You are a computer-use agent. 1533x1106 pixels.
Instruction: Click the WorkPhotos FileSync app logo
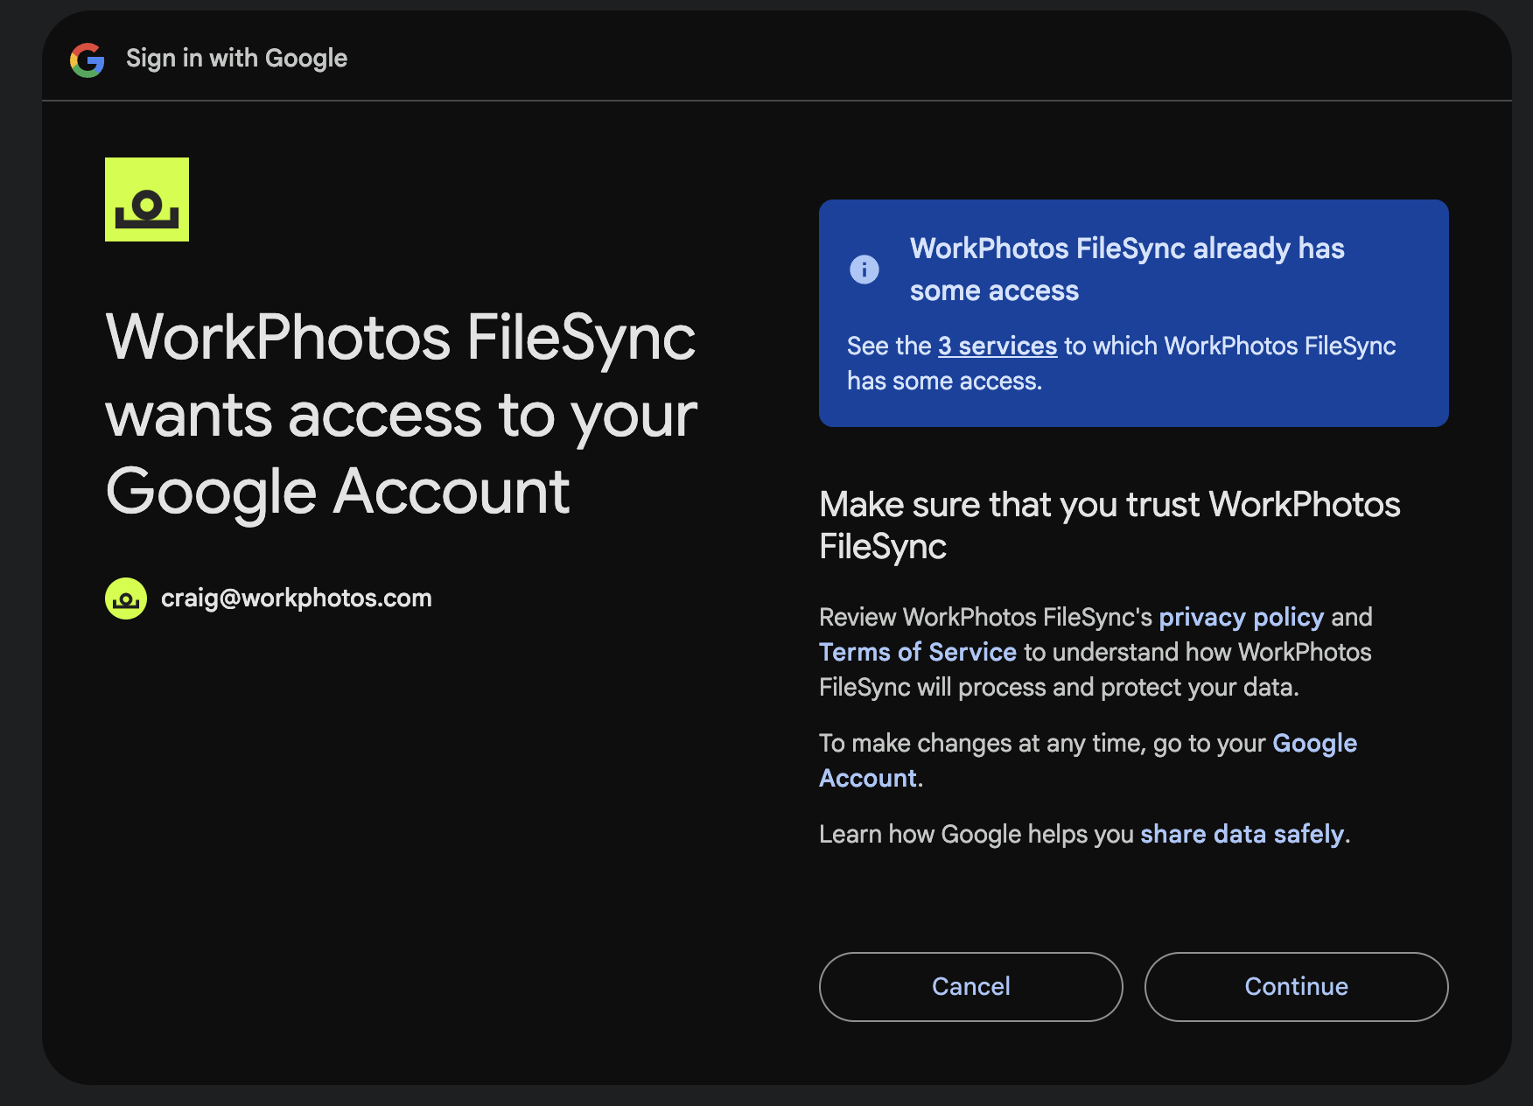(x=147, y=199)
